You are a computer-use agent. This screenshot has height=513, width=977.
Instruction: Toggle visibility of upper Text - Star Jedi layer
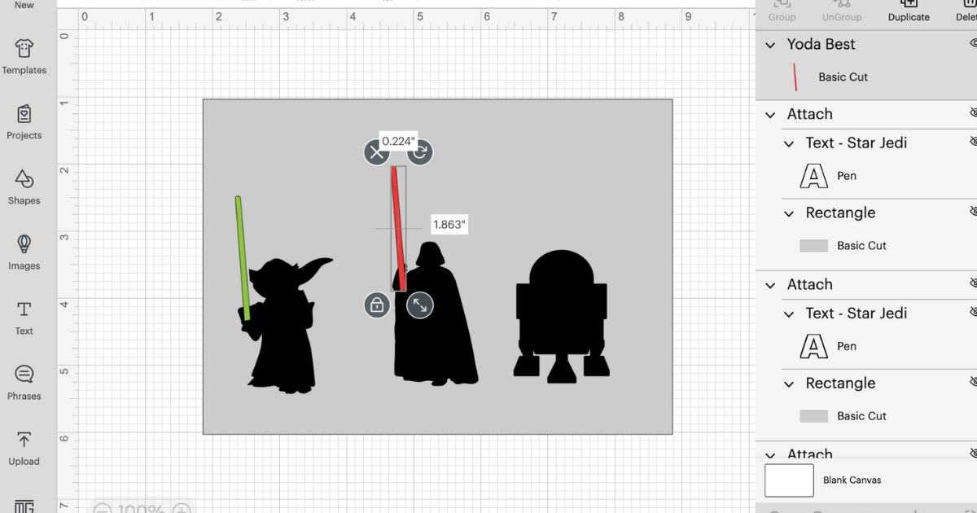click(973, 142)
